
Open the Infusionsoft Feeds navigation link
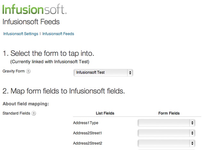[58, 34]
